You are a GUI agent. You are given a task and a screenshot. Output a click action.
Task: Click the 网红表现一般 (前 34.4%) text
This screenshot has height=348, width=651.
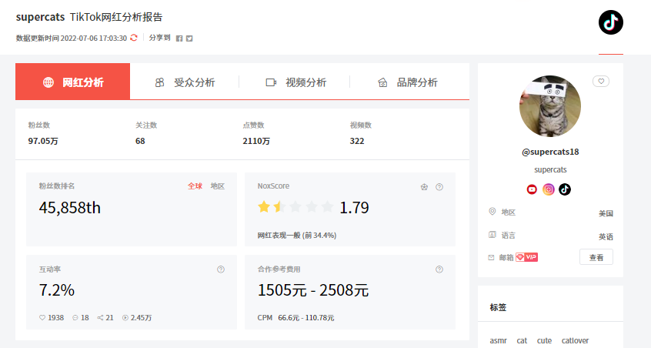[x=297, y=236]
